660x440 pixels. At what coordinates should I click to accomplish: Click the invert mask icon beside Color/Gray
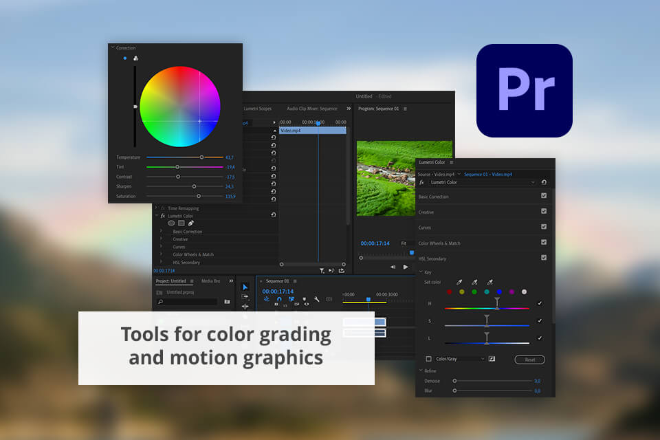tap(492, 359)
